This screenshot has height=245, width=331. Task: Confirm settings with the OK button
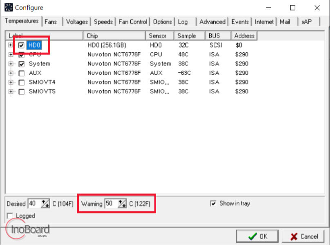pos(257,236)
